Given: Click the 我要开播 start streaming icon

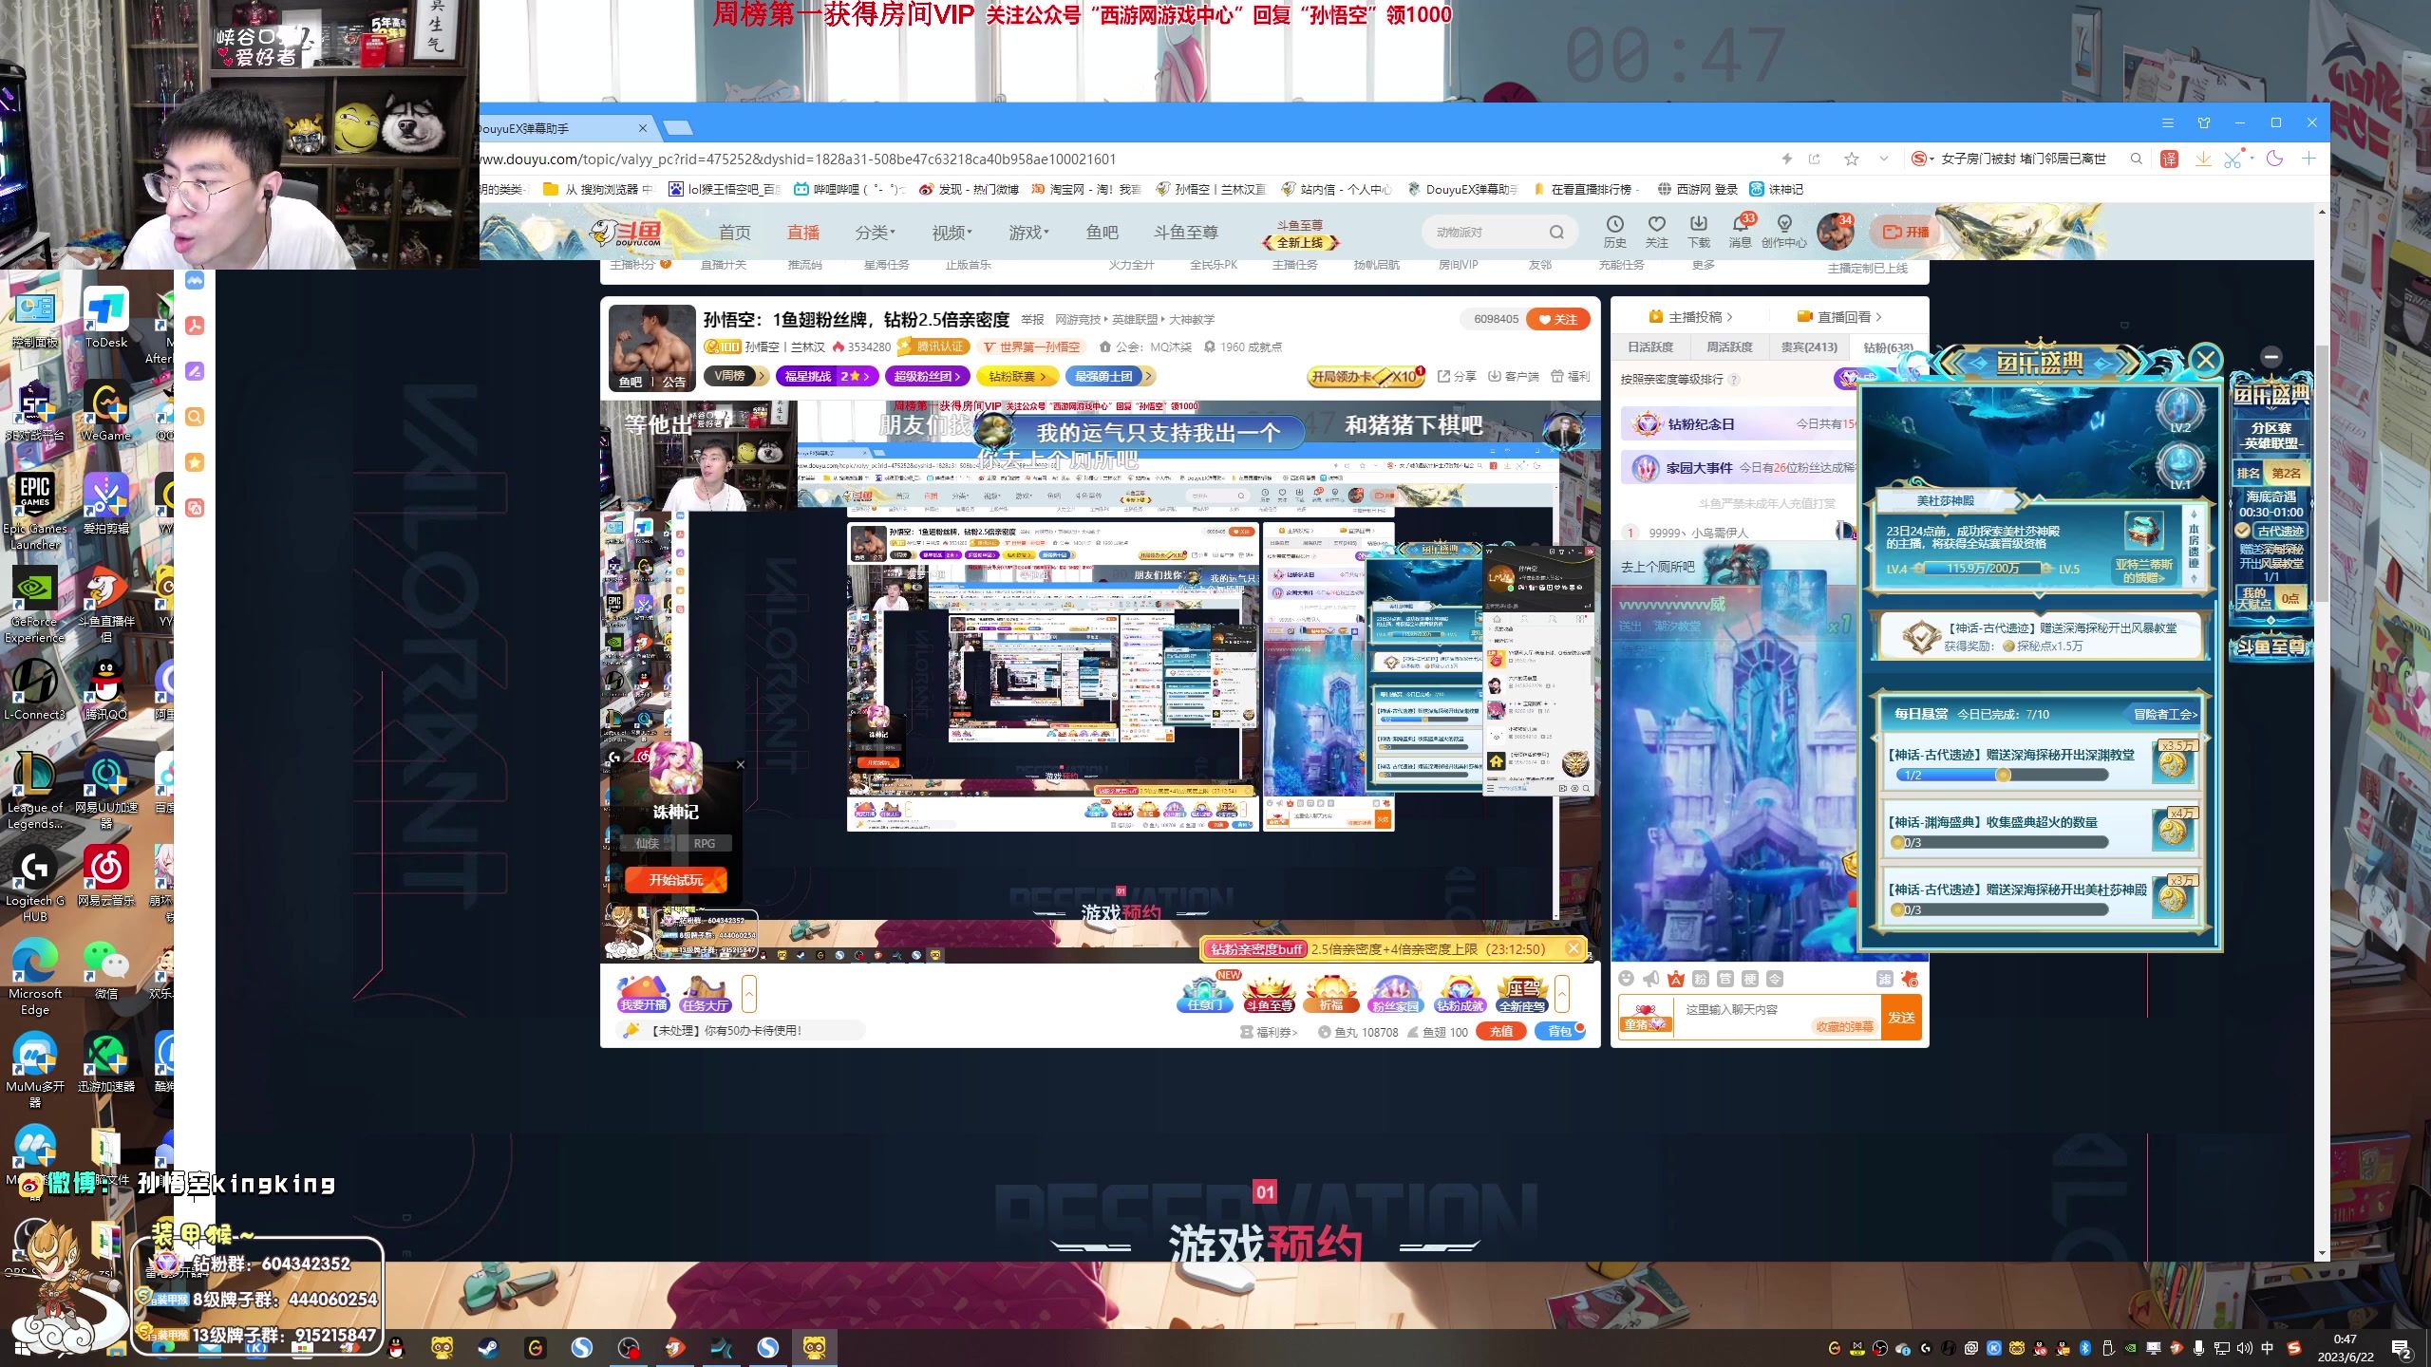Looking at the screenshot, I should 644,994.
